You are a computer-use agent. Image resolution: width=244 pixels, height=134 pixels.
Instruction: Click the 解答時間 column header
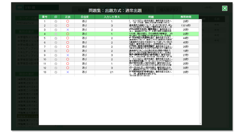tap(186, 17)
